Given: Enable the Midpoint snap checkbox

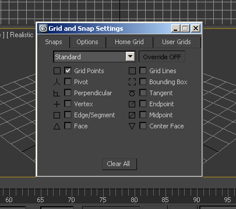Looking at the screenshot, I should point(143,114).
